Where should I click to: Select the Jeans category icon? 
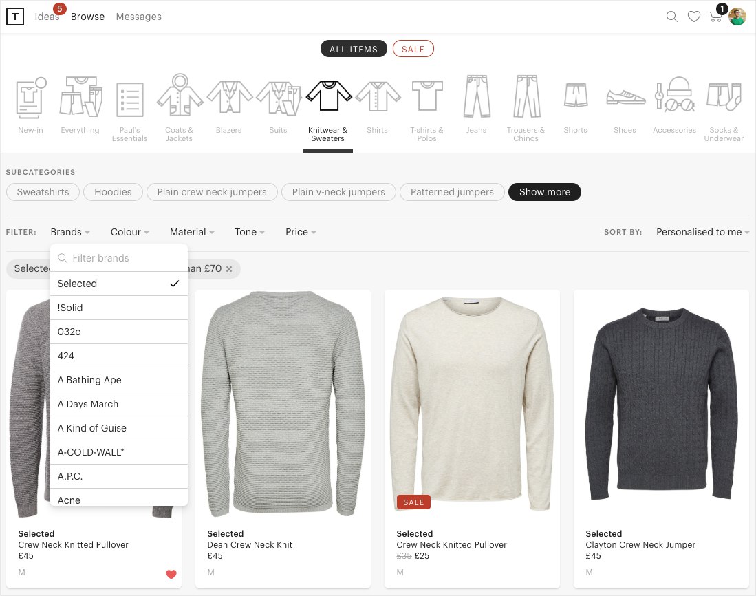point(476,98)
